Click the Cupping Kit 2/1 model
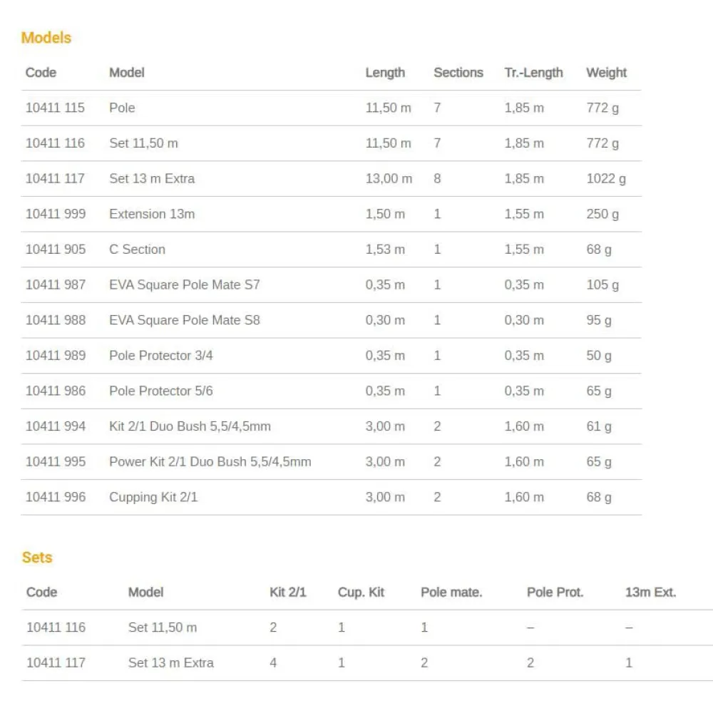The image size is (713, 713). 153,497
